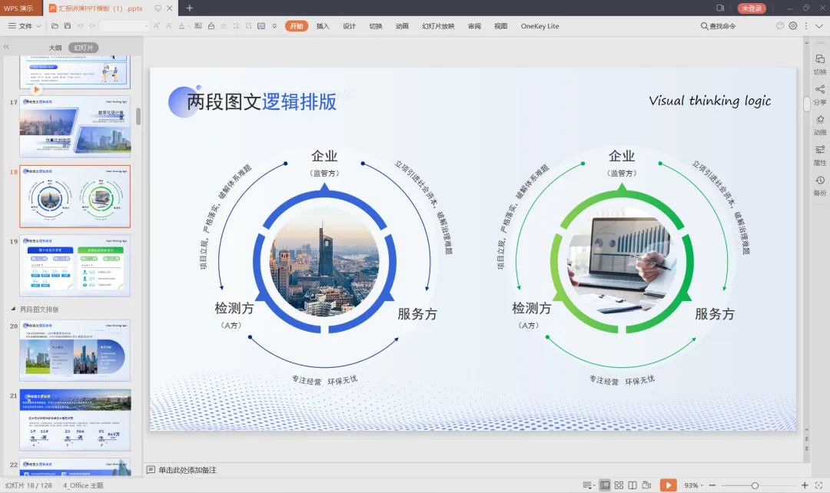
Task: Open the three-dot more options menu
Action: 806,25
